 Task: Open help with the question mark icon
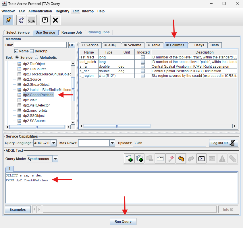tap(45, 20)
